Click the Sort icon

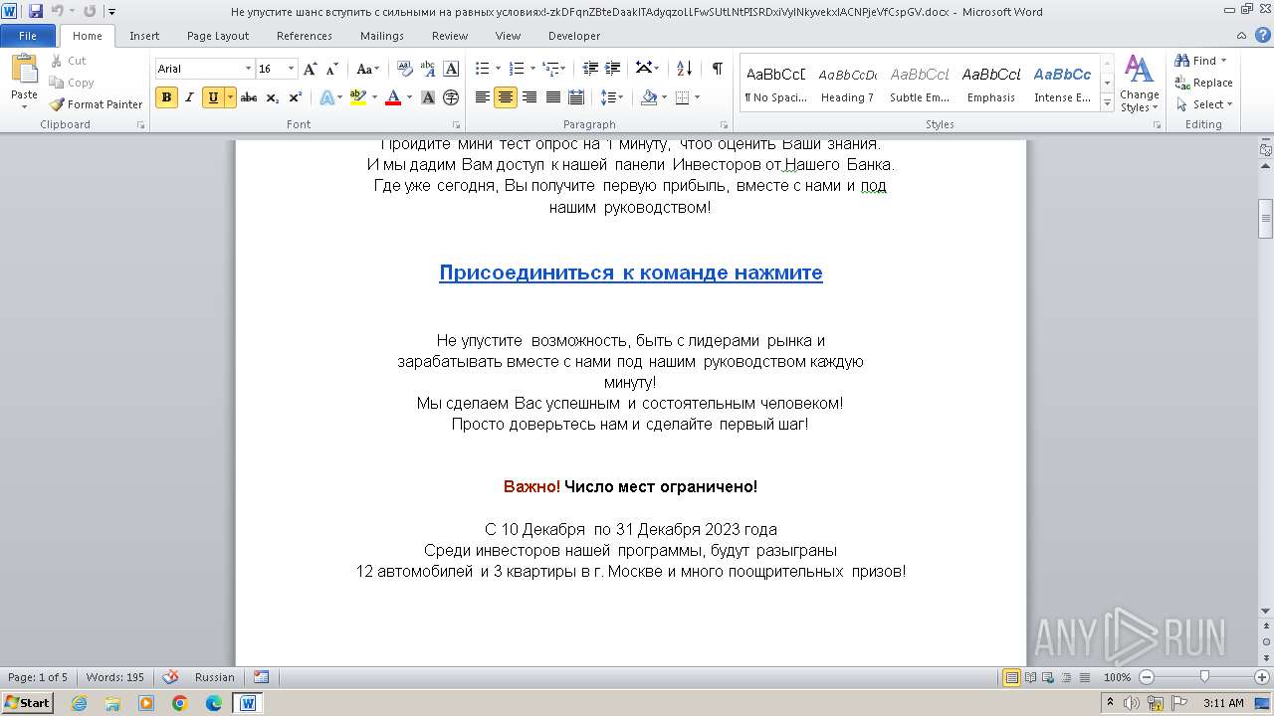(x=684, y=69)
